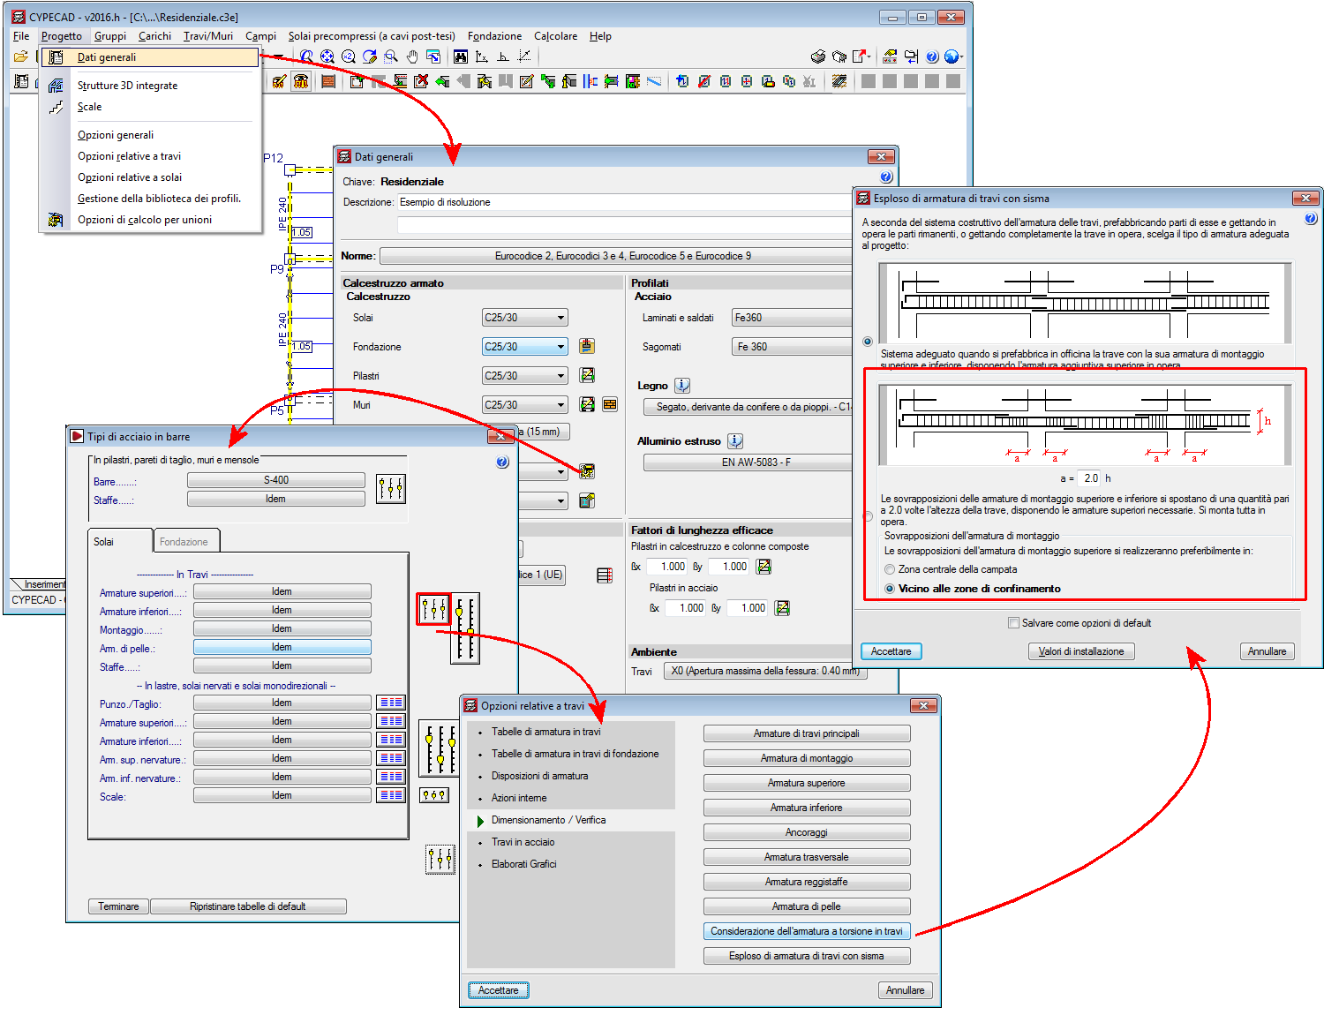Image resolution: width=1324 pixels, height=1015 pixels.
Task: Open Fondazione concrete C25/30 dropdown
Action: (525, 347)
